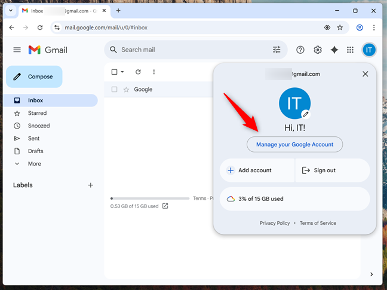Refresh the inbox message list
The image size is (387, 290).
[138, 72]
